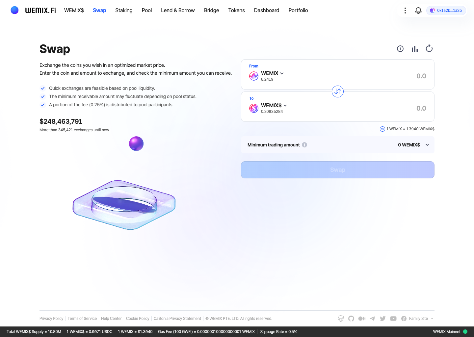474x337 pixels.
Task: Click the green Mainnet status dot
Action: 465,332
